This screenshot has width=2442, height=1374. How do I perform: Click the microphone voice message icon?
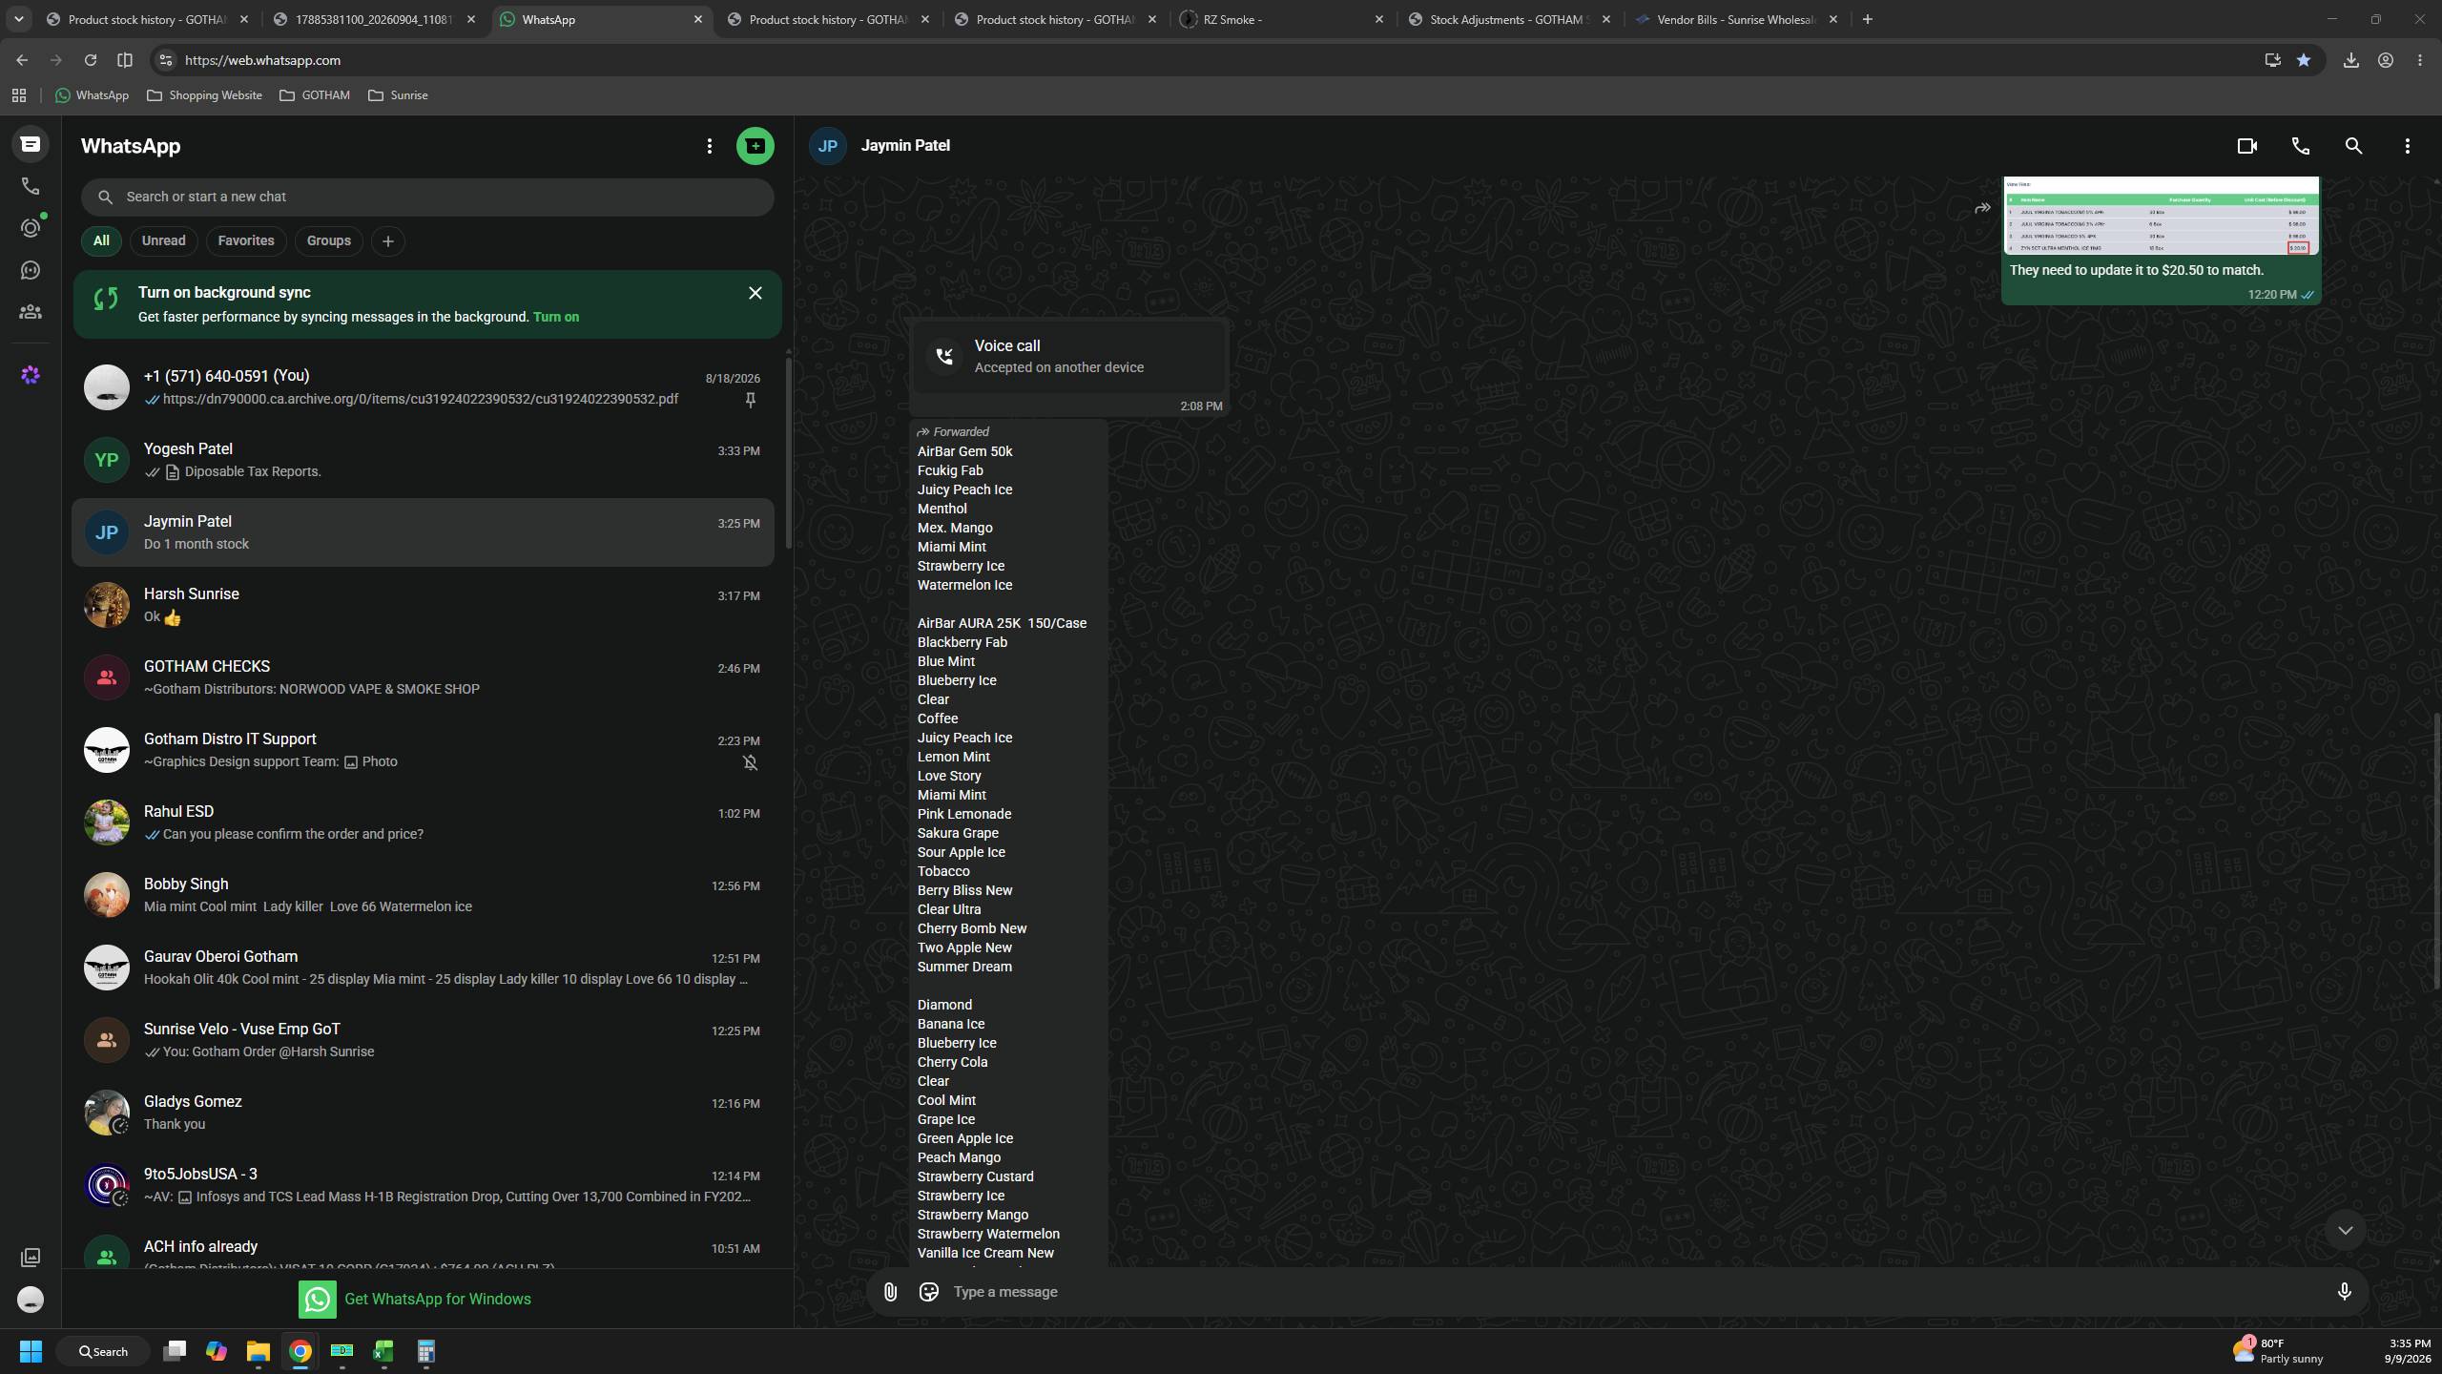(2344, 1292)
